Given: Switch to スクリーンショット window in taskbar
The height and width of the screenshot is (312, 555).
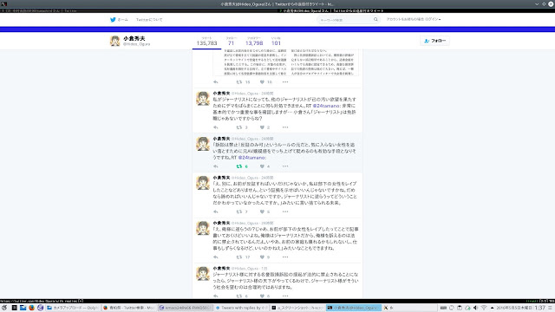Looking at the screenshot, I should point(297,308).
